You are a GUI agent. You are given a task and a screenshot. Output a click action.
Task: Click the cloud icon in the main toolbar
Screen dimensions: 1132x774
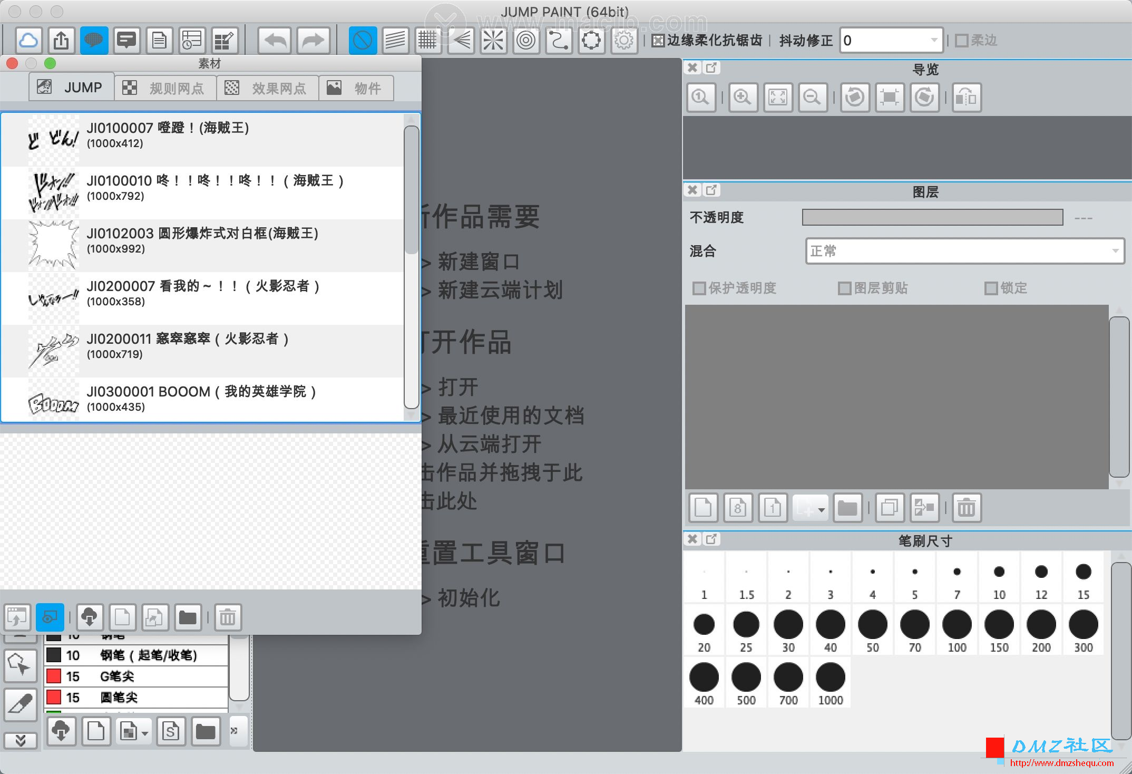tap(28, 41)
